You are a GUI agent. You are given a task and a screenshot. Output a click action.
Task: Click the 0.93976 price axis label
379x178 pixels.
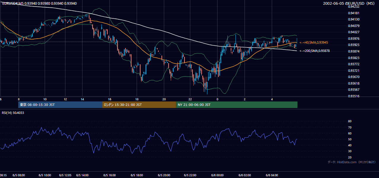(x=354, y=39)
